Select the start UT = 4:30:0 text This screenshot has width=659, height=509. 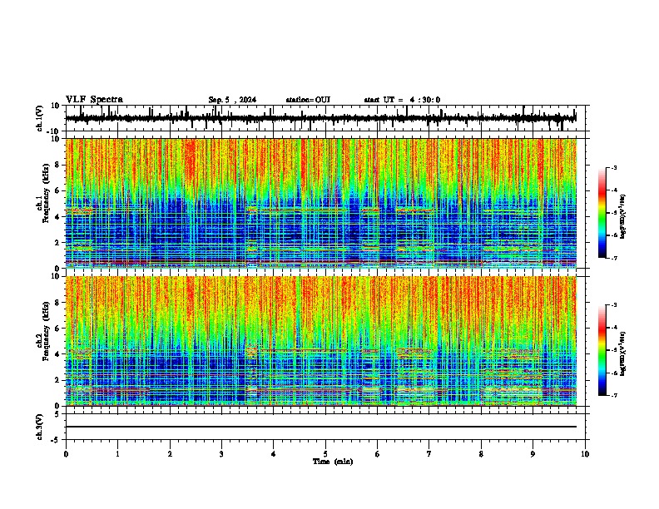(402, 100)
